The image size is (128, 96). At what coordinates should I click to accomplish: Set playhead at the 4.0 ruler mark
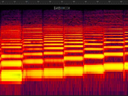(74, 2)
